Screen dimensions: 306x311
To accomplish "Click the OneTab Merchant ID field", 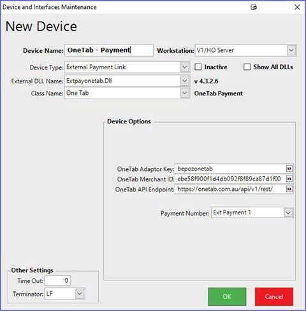I will 230,179.
